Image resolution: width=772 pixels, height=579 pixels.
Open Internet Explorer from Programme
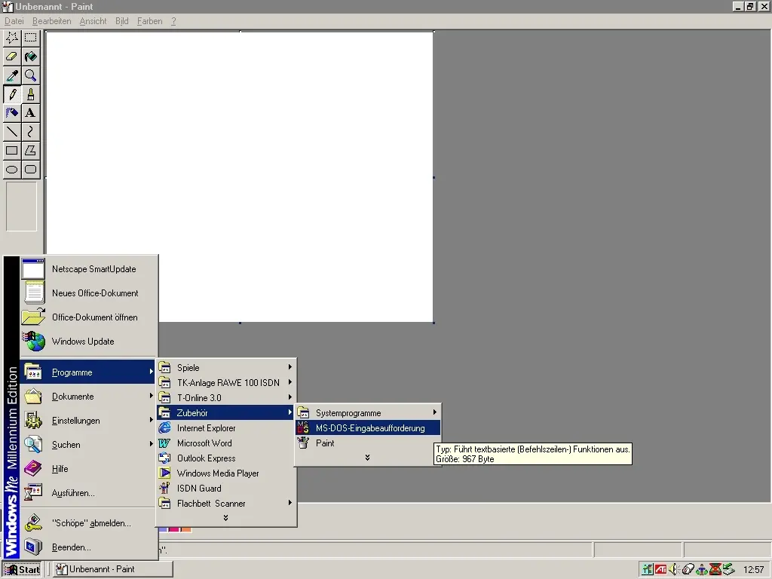tap(226, 428)
